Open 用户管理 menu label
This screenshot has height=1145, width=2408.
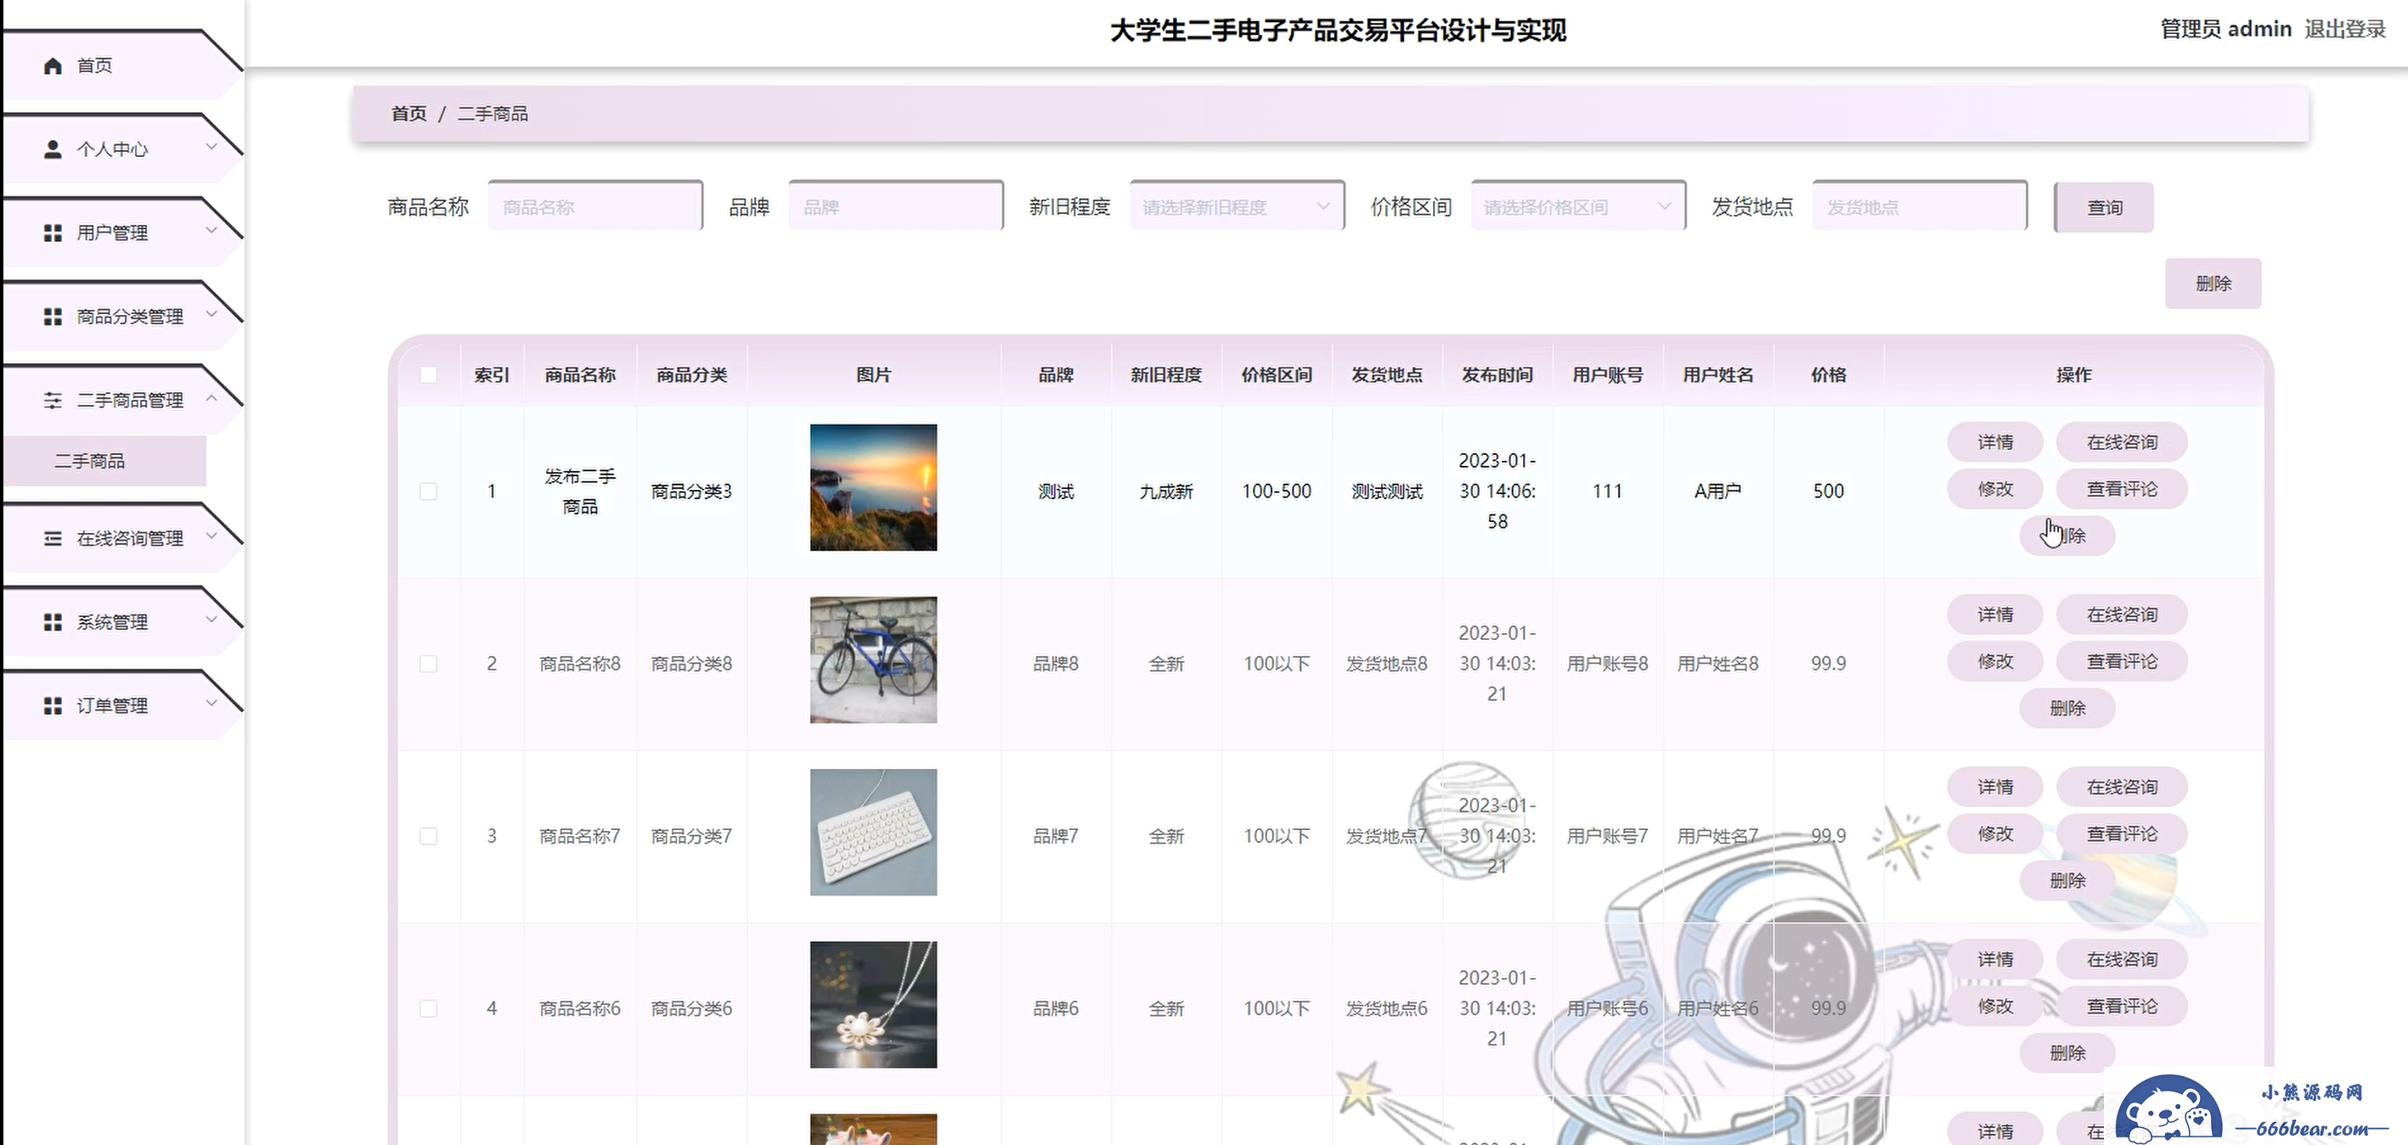coord(112,233)
